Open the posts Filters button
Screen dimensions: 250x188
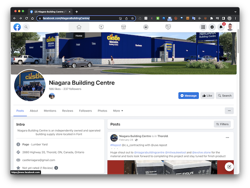tap(222, 124)
